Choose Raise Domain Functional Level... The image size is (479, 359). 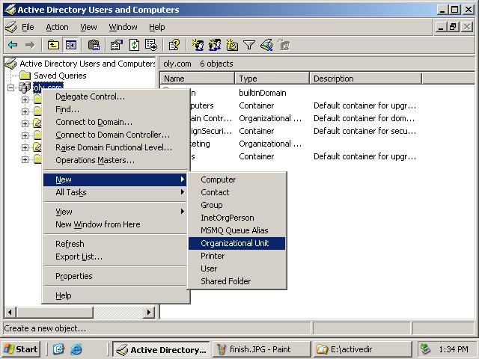coord(115,147)
